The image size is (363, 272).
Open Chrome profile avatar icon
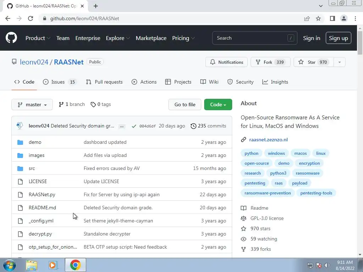(344, 18)
